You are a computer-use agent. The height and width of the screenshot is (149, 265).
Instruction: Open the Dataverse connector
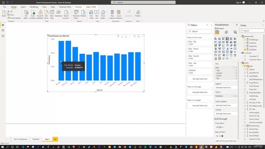pyautogui.click(x=58, y=14)
